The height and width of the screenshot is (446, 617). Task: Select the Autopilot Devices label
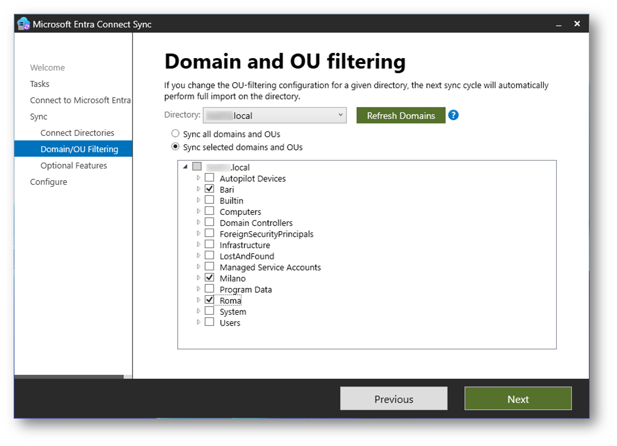click(x=253, y=178)
